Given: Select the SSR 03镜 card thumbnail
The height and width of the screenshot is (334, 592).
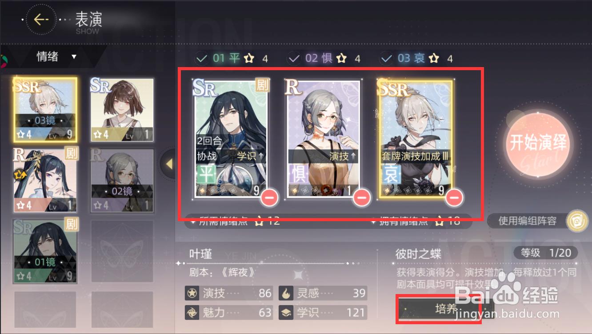Looking at the screenshot, I should pyautogui.click(x=45, y=110).
